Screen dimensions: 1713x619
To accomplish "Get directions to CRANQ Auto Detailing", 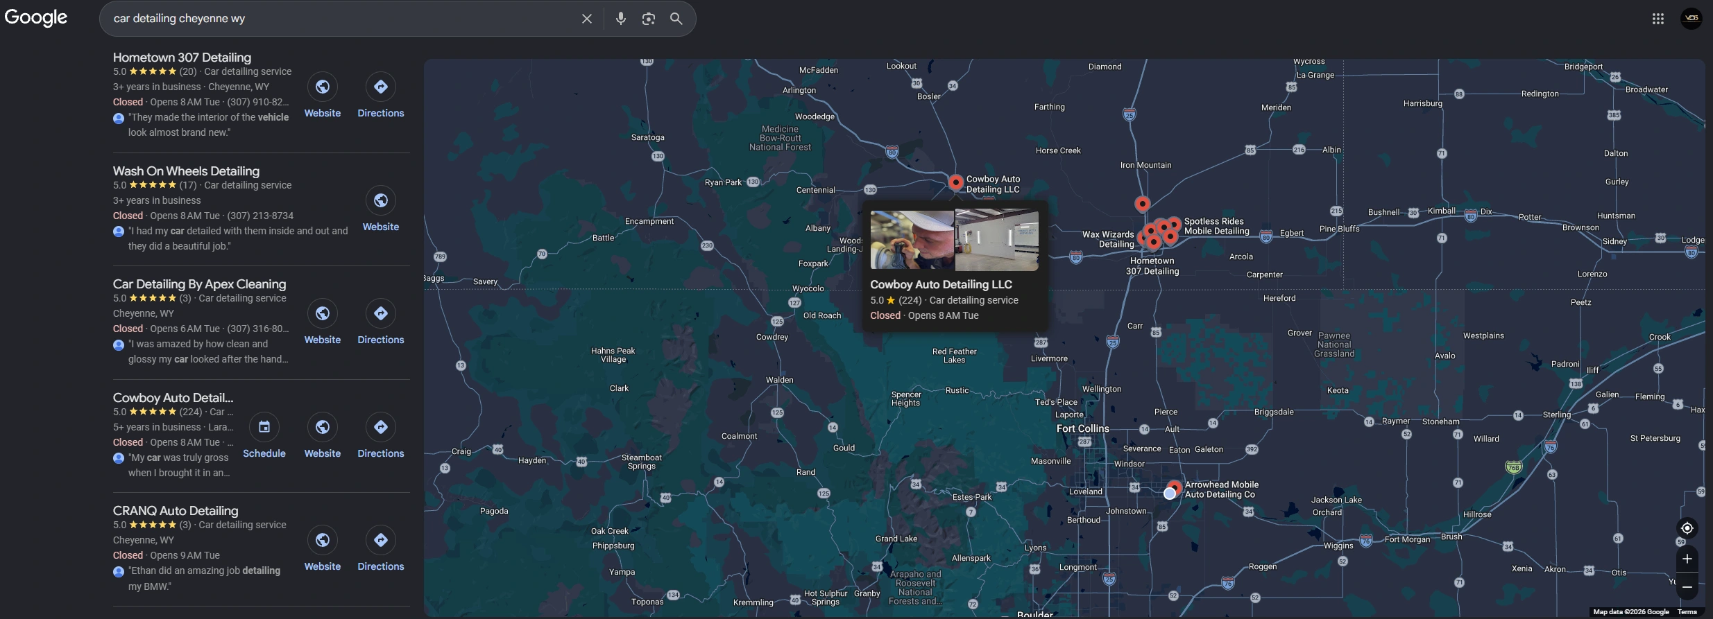I will point(381,549).
